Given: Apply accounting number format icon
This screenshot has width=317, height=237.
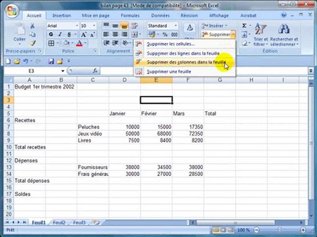Looking at the screenshot, I should (152, 35).
